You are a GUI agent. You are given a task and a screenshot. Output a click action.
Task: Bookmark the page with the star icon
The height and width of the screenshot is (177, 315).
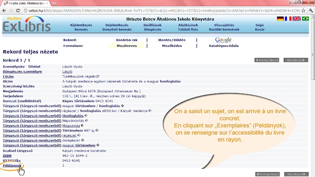coord(303,10)
